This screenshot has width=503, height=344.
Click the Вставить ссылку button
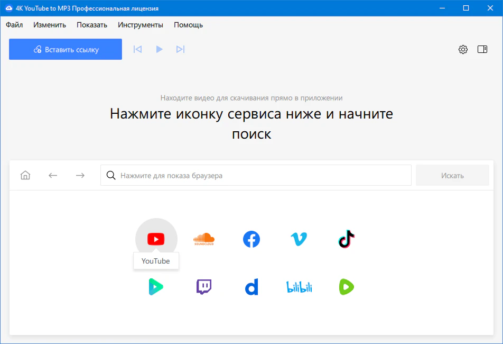click(66, 49)
